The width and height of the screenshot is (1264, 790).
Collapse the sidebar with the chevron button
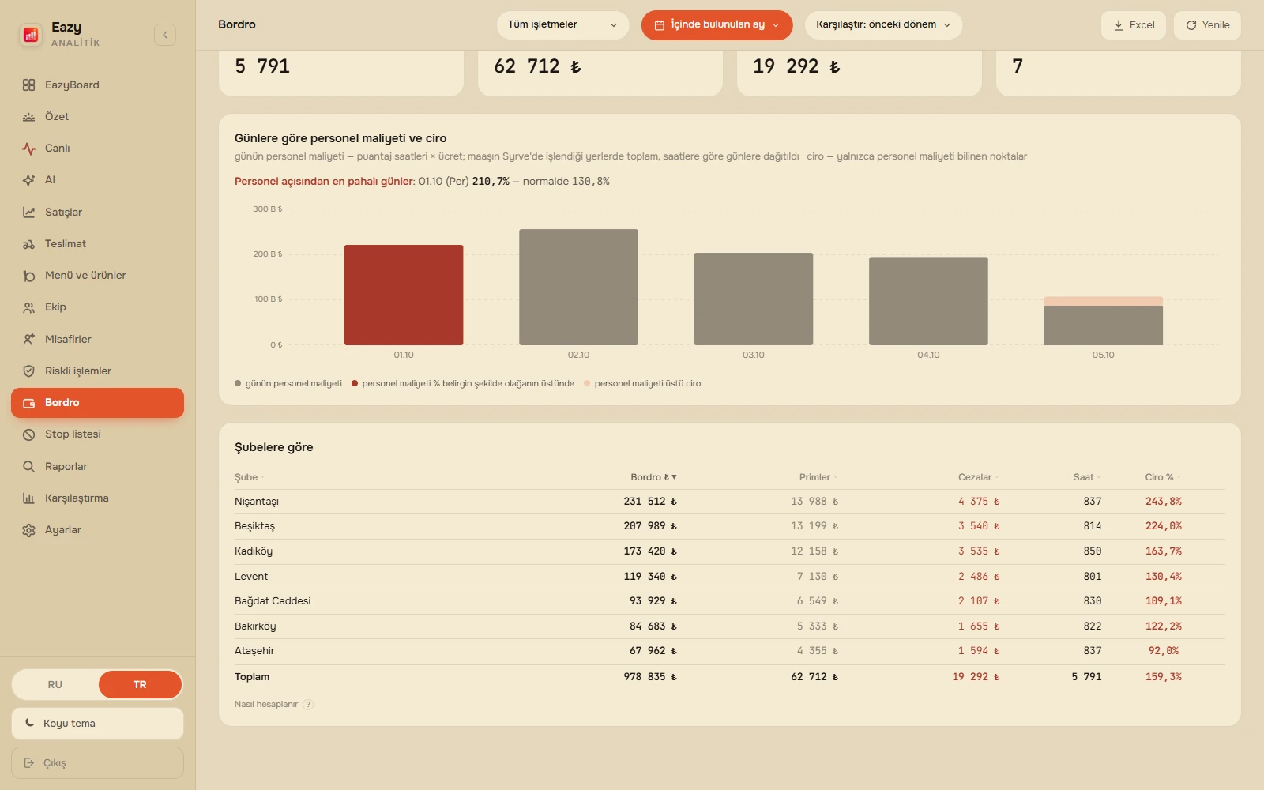(165, 35)
